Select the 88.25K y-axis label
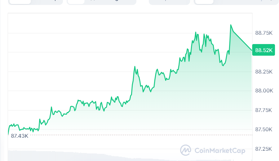Image resolution: width=279 pixels, height=161 pixels. 263,72
